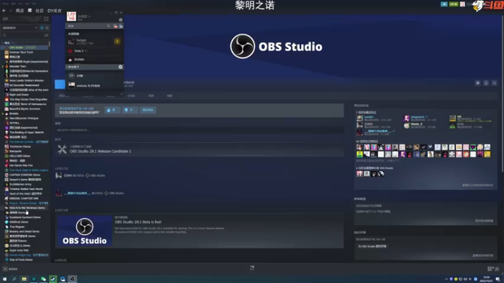Open OBS Studio taskbar icon

[x=72, y=279]
